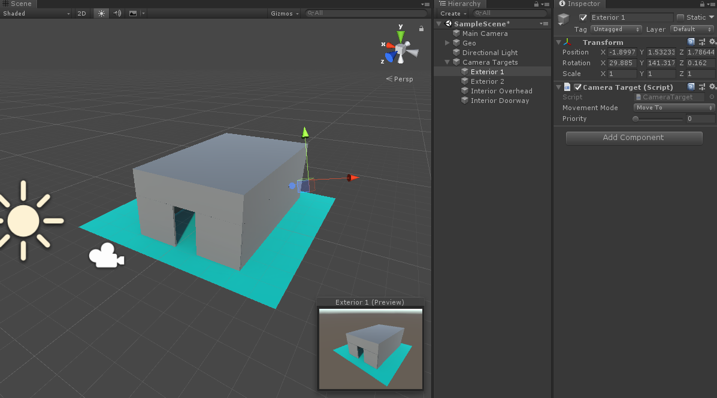Open the SampleScene context menu icon
This screenshot has height=398, width=717.
pyautogui.click(x=544, y=24)
